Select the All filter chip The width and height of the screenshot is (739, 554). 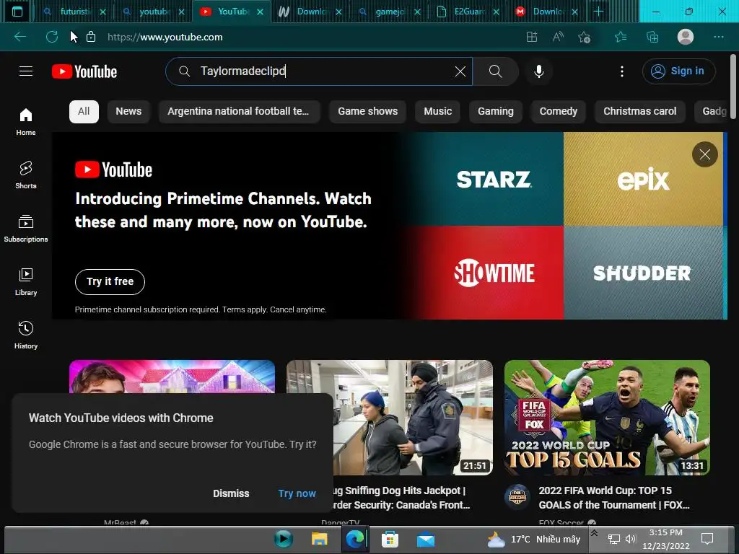(x=84, y=111)
